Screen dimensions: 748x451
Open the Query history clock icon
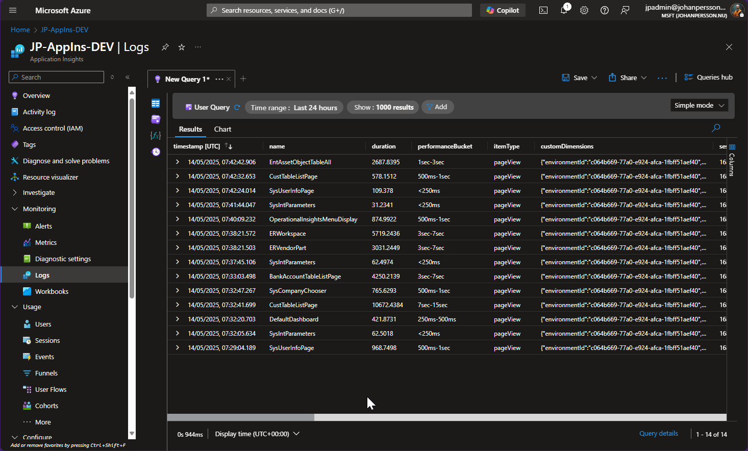point(156,152)
